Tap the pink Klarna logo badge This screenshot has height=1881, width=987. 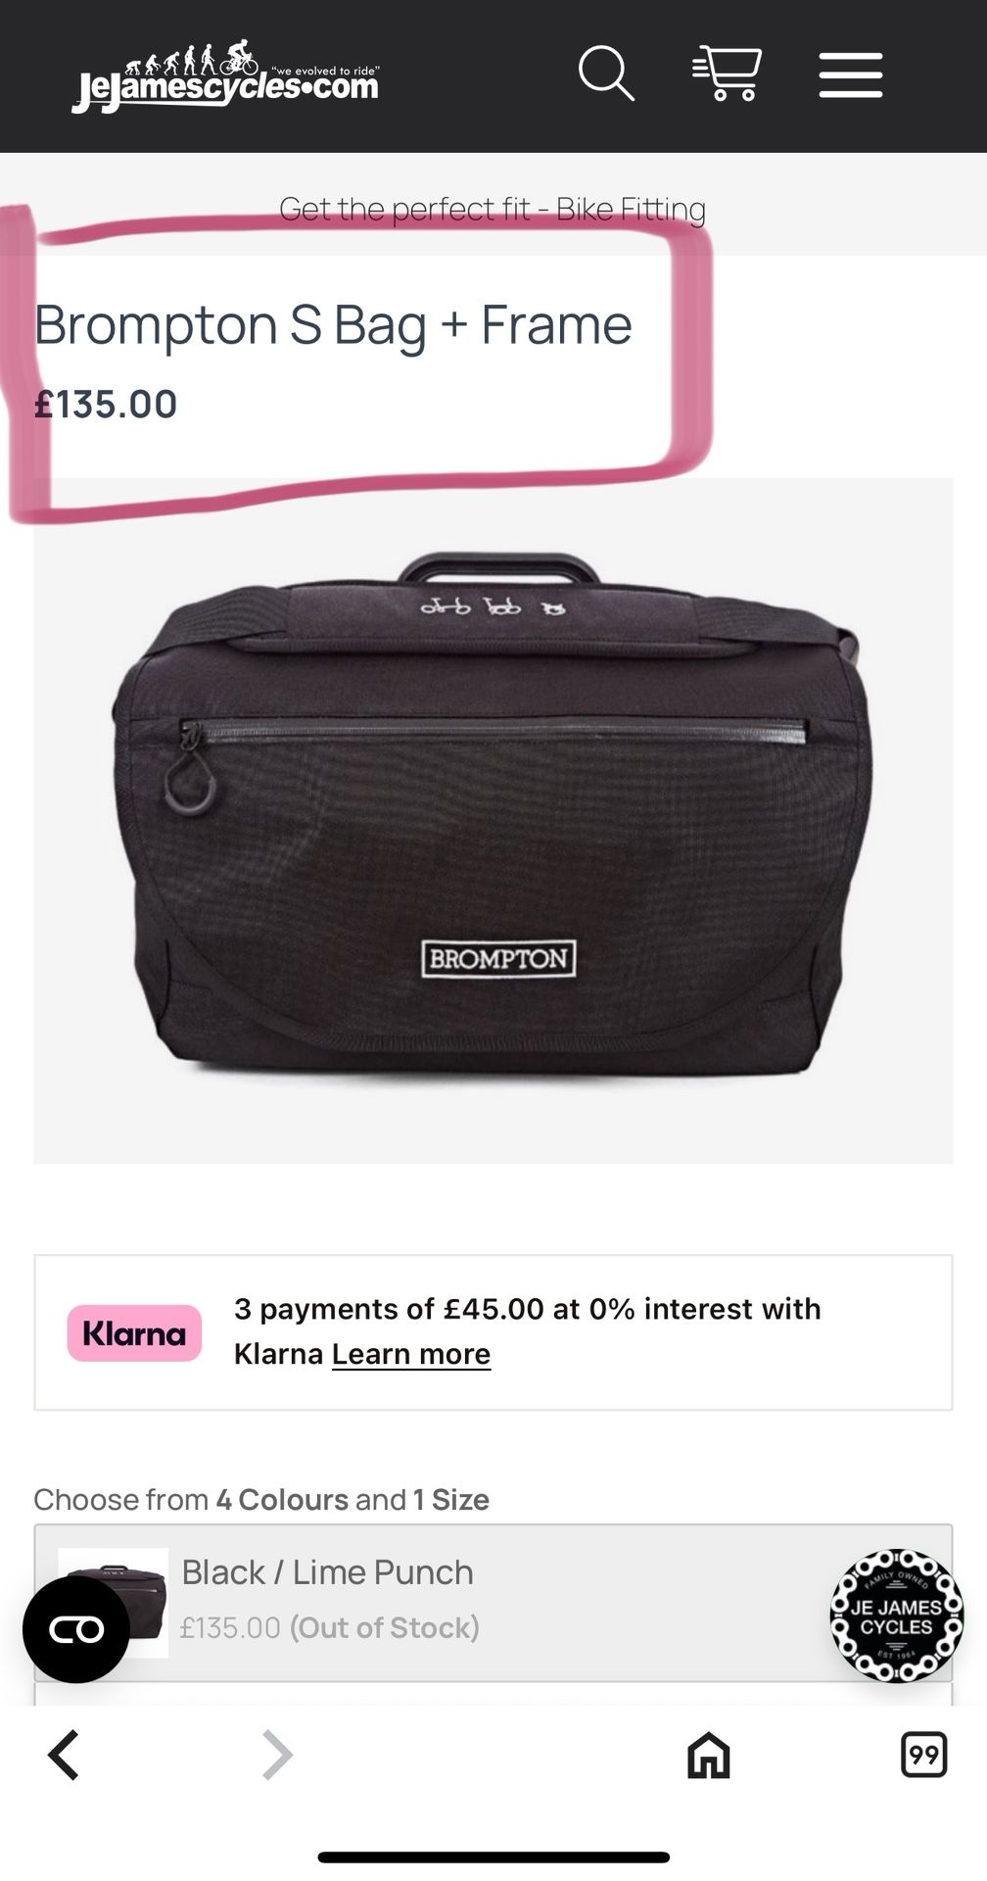tap(134, 1333)
